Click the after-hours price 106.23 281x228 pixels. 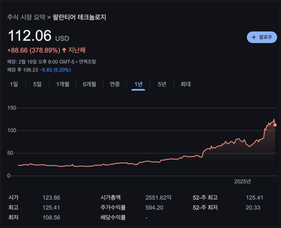[x=31, y=70]
